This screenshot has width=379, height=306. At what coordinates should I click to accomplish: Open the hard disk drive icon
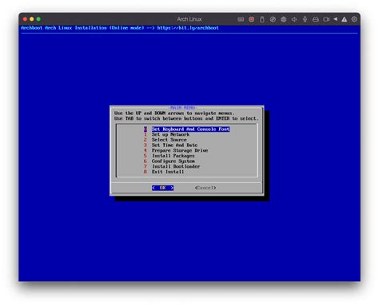(316, 19)
